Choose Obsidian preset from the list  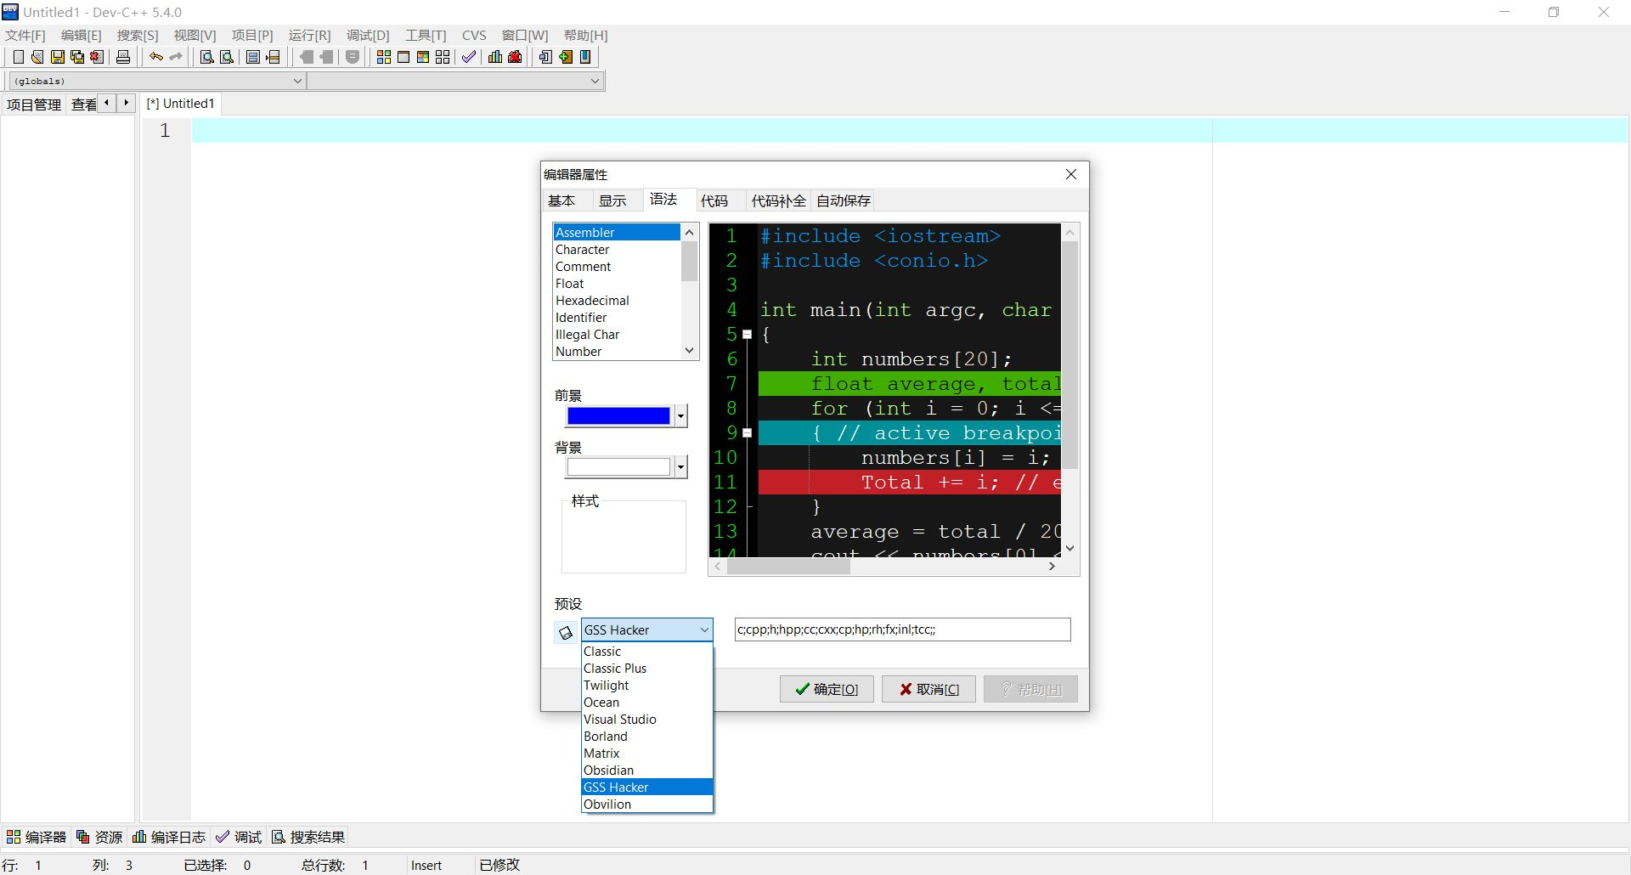pos(608,770)
